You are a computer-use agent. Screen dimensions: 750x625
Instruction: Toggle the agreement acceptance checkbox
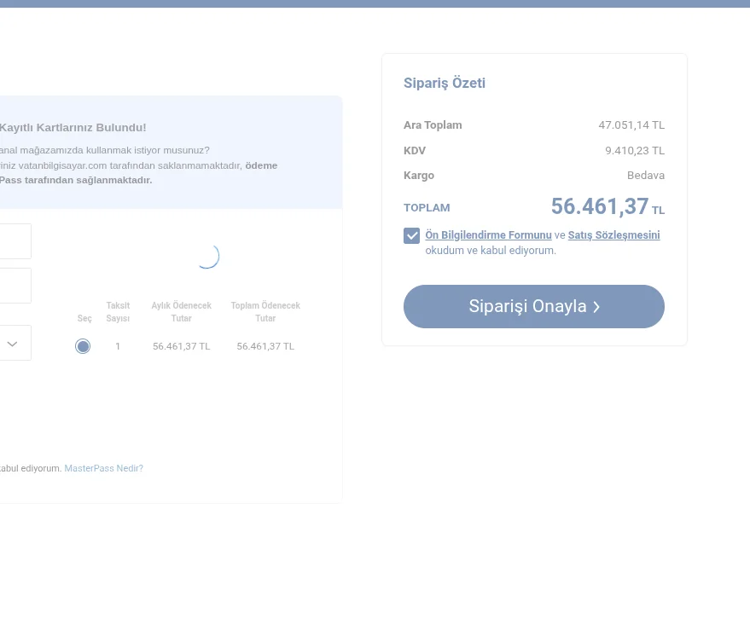click(412, 235)
